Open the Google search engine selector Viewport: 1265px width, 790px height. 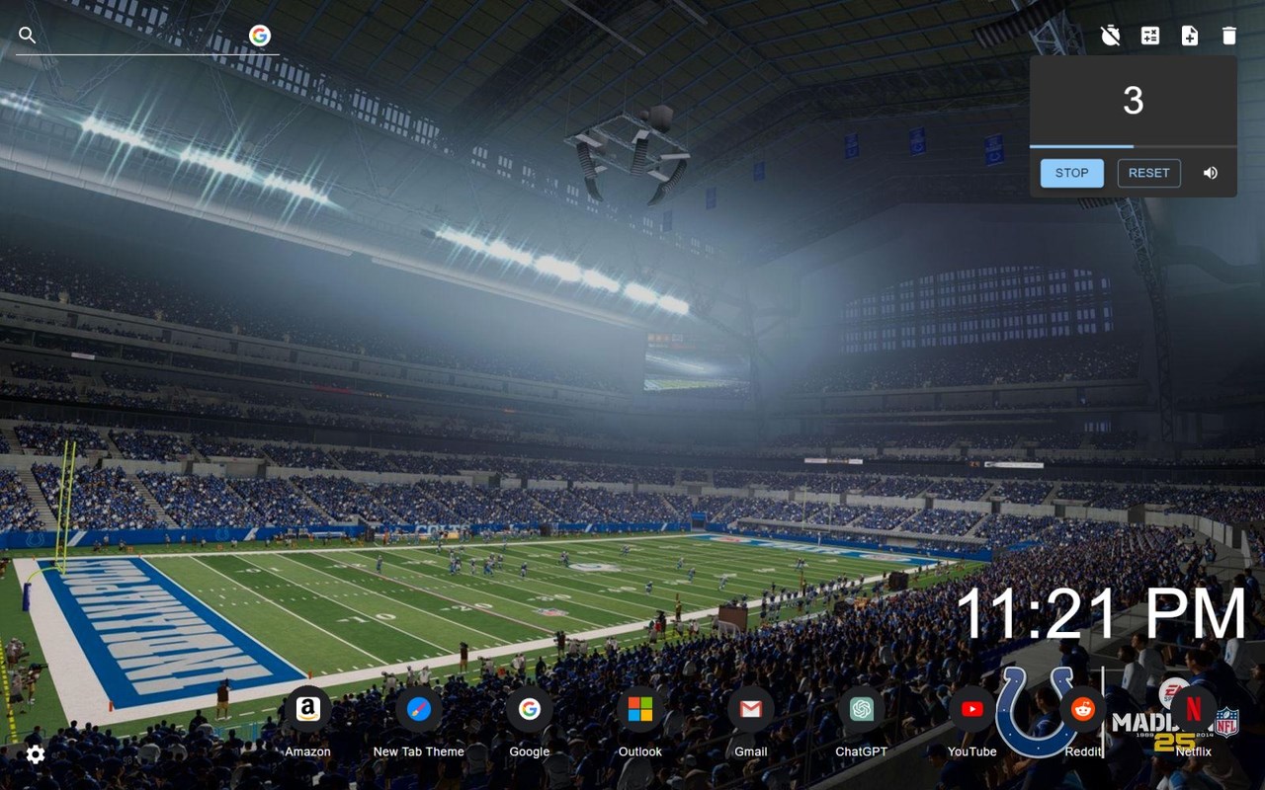260,36
